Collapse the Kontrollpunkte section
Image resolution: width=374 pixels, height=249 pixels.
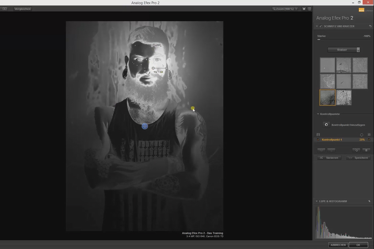(x=318, y=114)
